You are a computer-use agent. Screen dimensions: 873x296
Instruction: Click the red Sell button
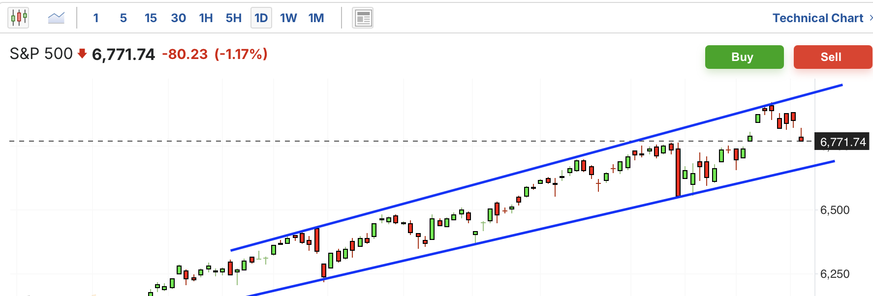(x=833, y=57)
